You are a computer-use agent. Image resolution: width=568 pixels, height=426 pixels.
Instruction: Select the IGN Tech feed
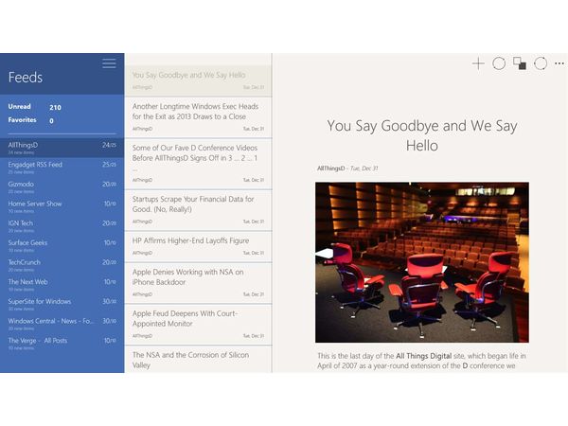[x=62, y=225]
